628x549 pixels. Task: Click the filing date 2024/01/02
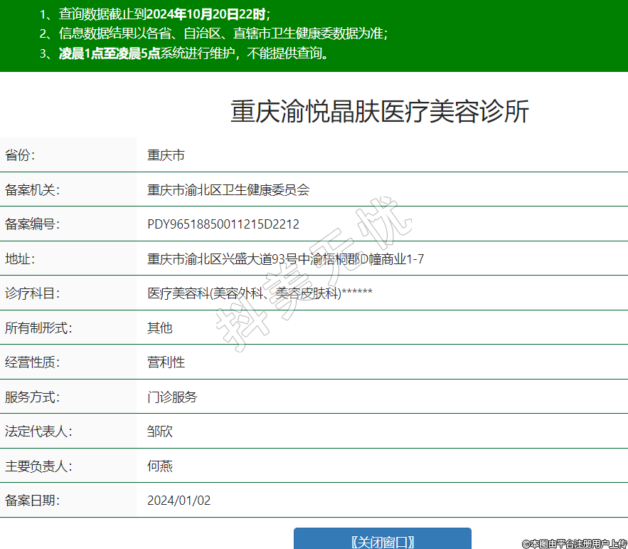[x=179, y=501]
